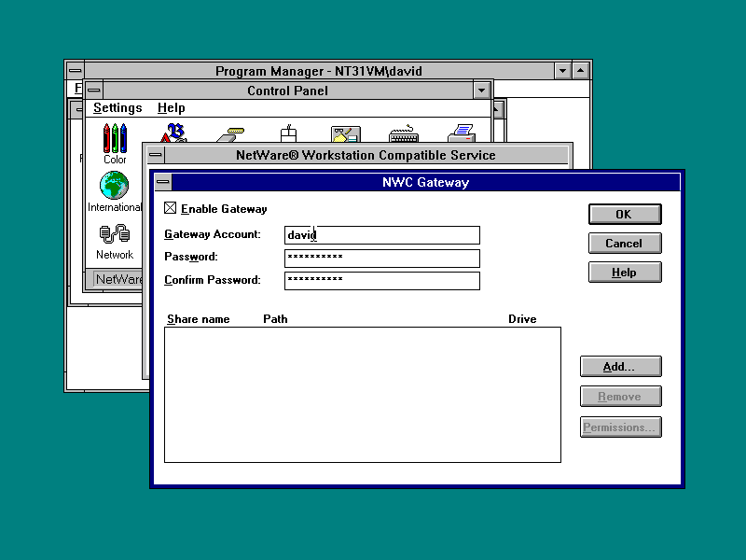This screenshot has height=560, width=746.
Task: Open the Keyboard icon in Control Panel
Action: point(404,133)
